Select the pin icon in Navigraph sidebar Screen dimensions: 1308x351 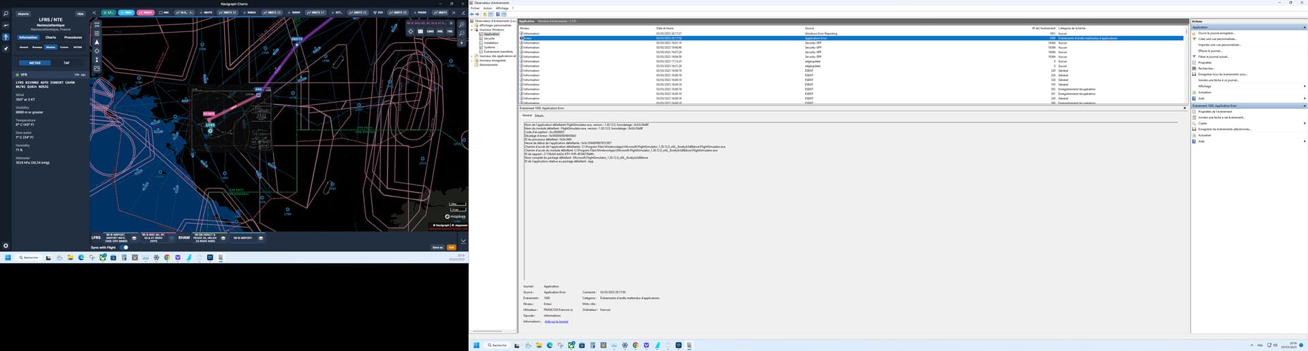click(5, 48)
